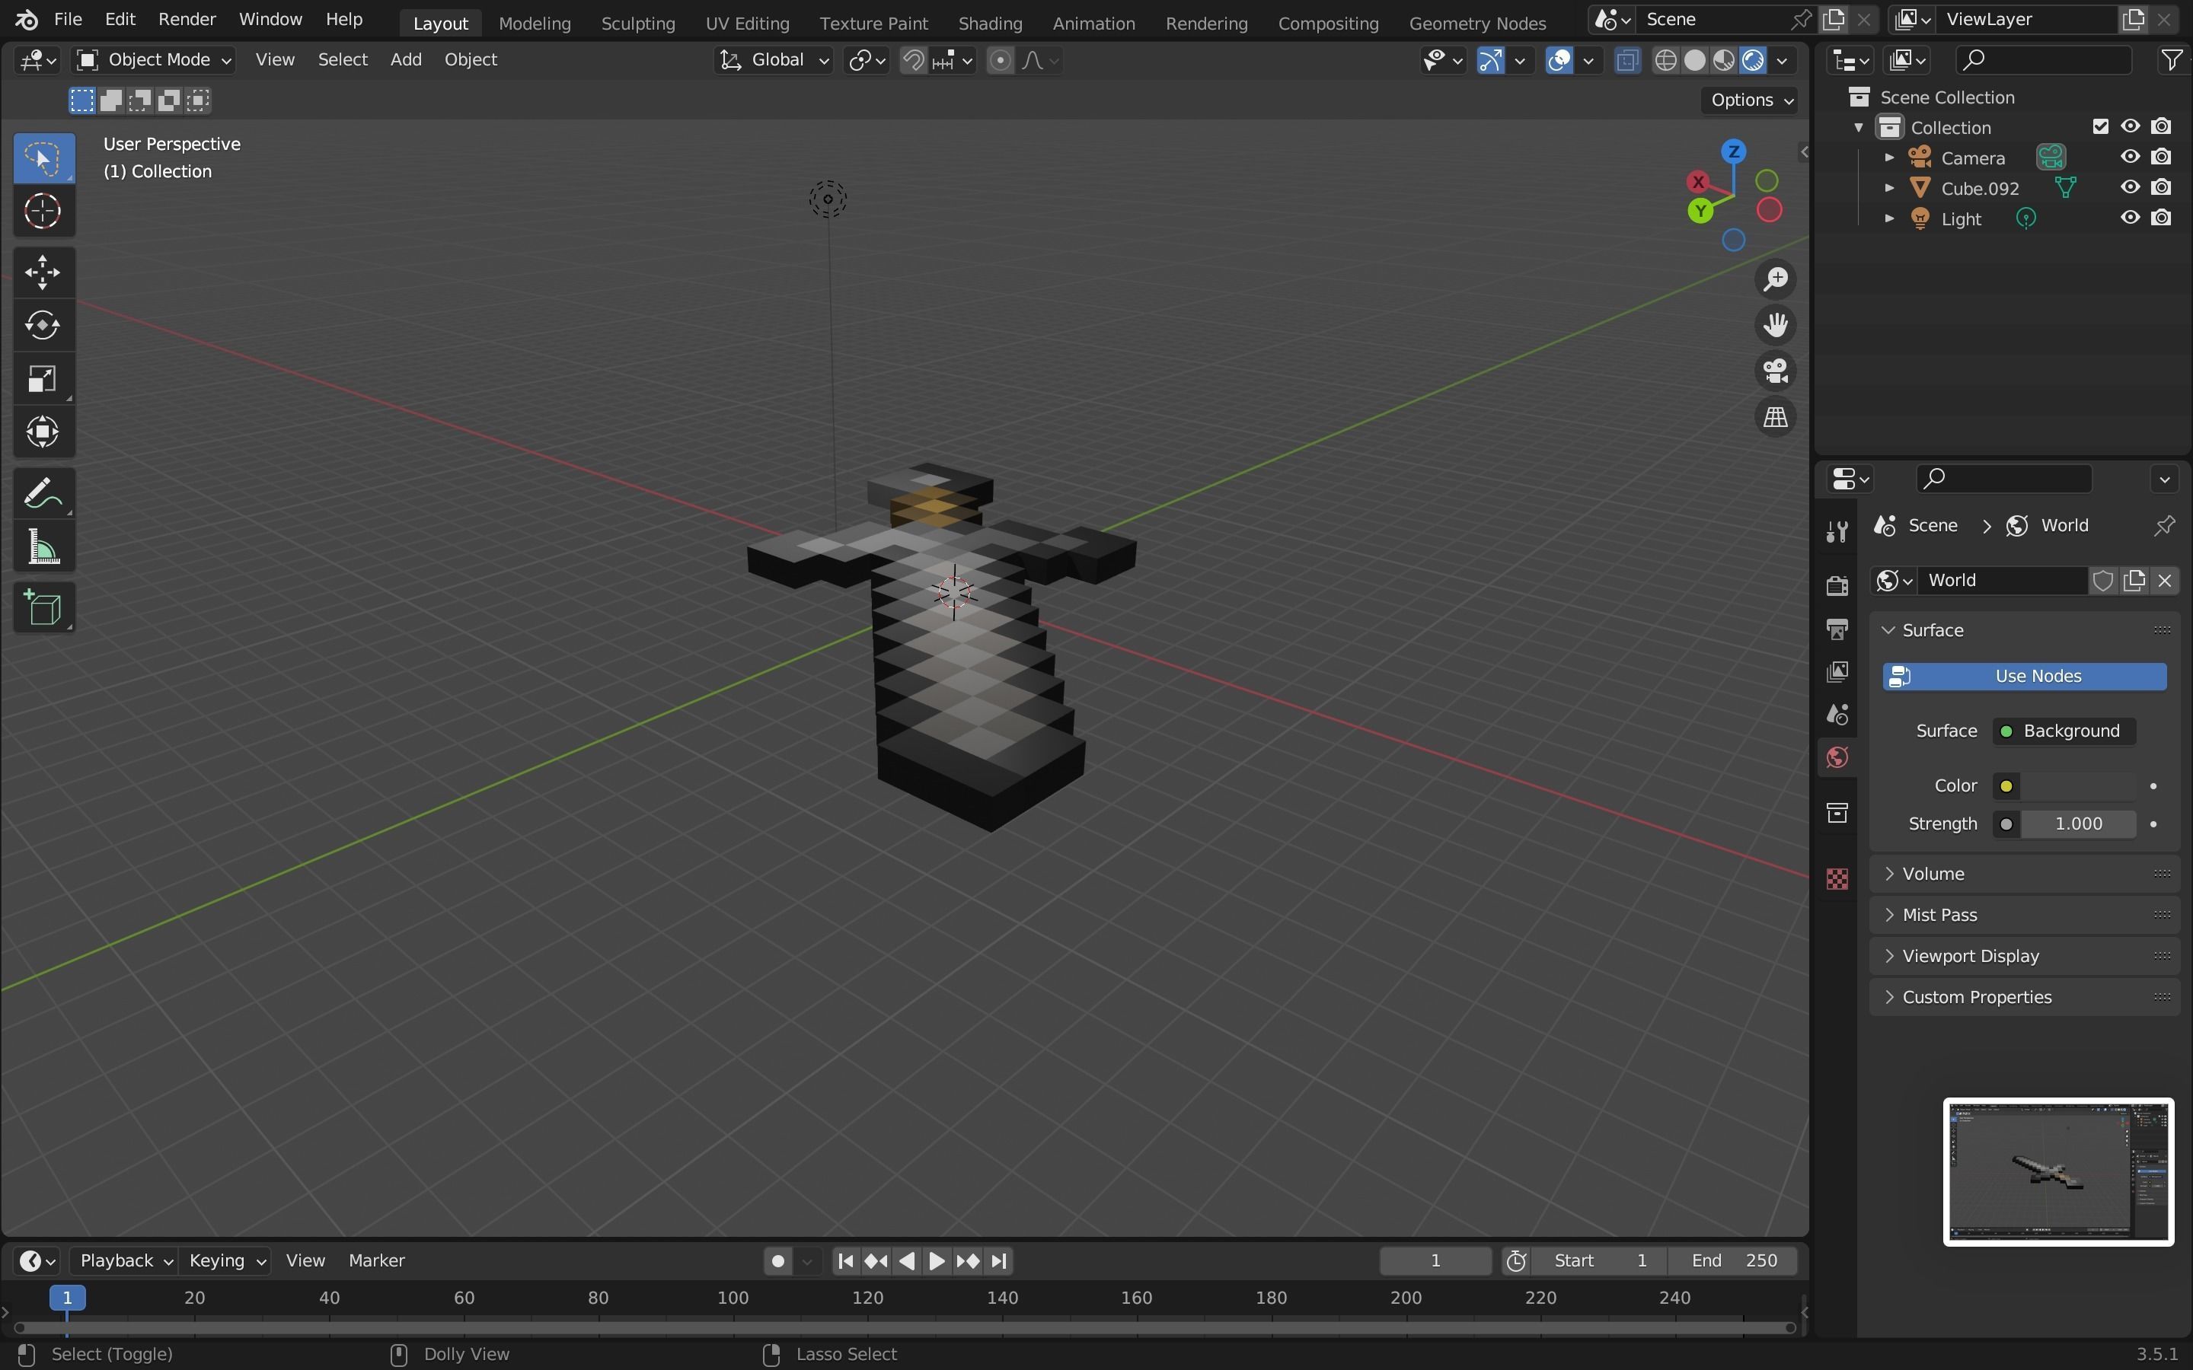
Task: Click the End frame field
Action: [1734, 1261]
